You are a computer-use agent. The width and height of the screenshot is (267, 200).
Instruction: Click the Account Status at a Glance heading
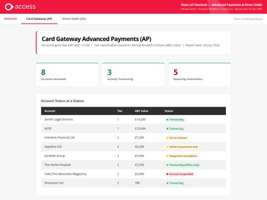(62, 101)
